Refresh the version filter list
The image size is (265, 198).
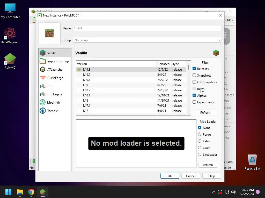point(205,112)
